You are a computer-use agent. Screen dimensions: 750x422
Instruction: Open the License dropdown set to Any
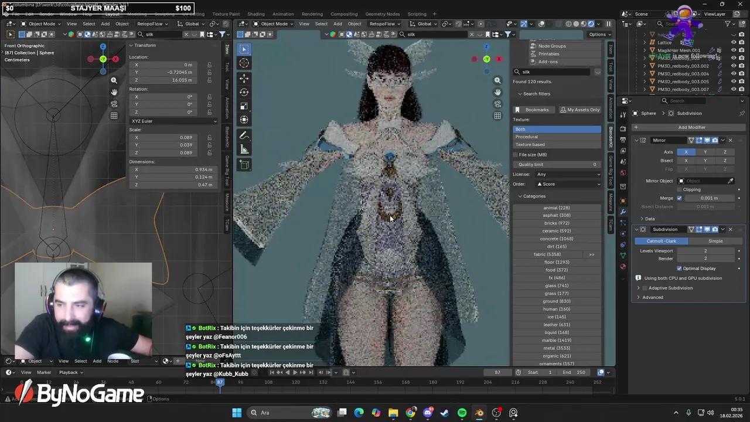(568, 174)
